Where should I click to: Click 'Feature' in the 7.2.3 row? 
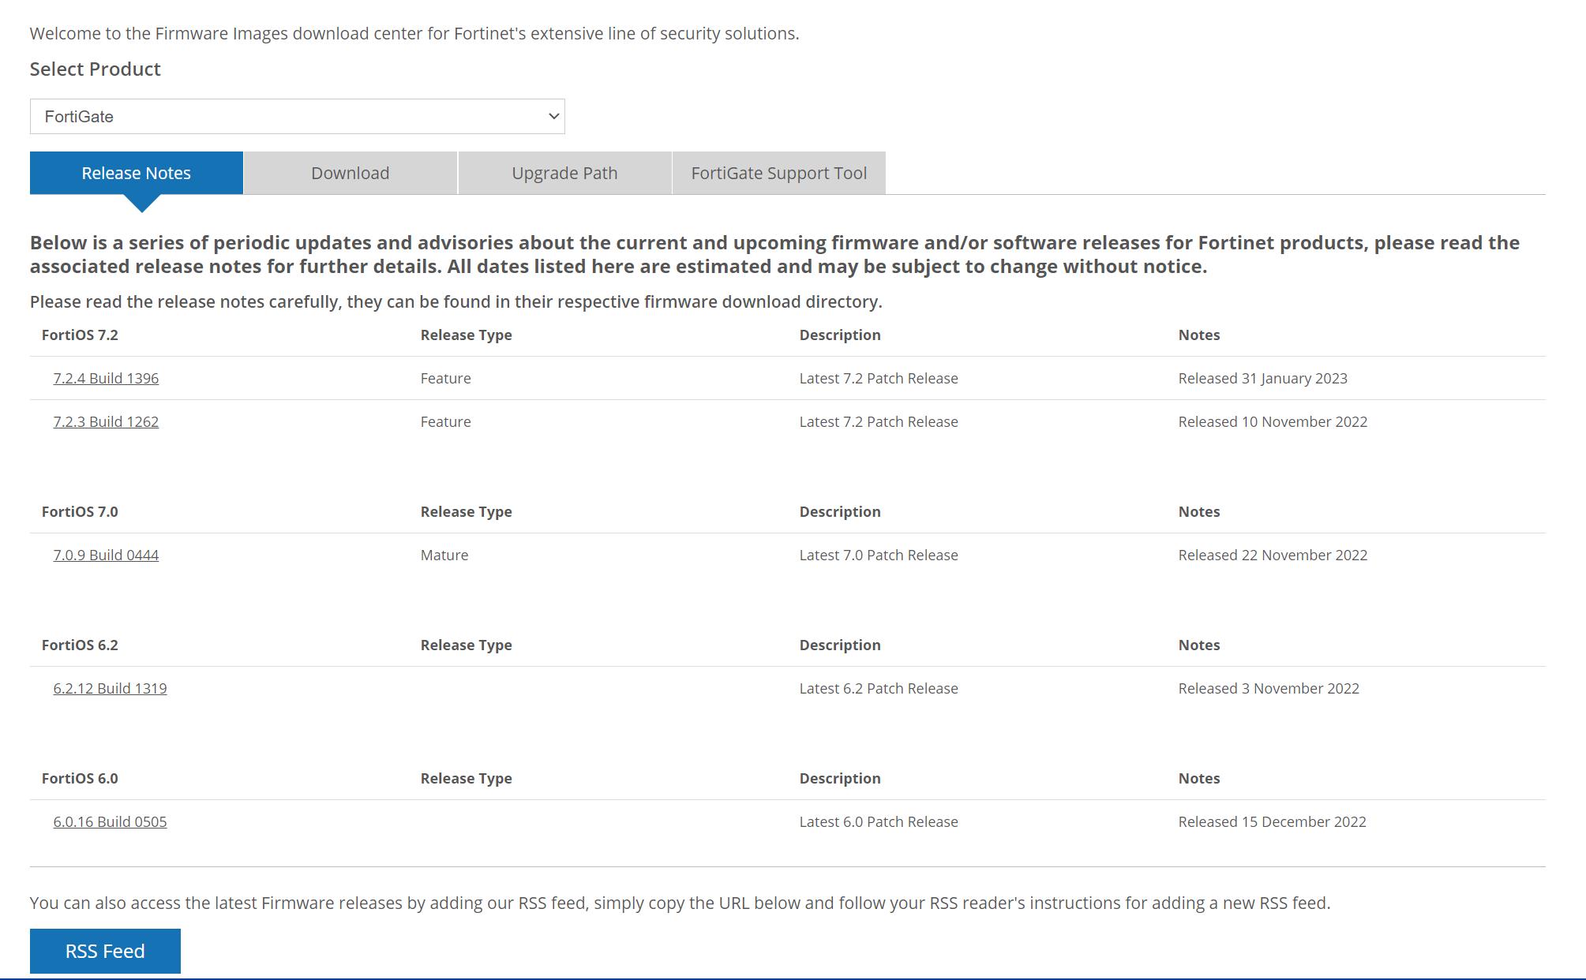pyautogui.click(x=445, y=421)
